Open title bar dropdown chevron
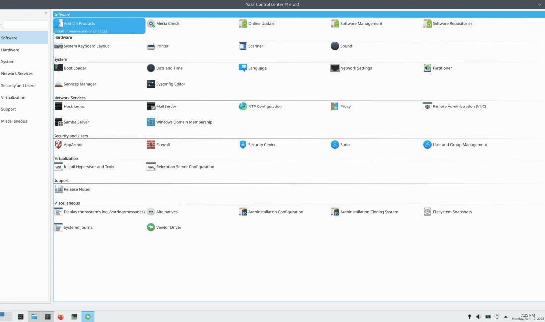This screenshot has height=322, width=545. pos(540,4)
